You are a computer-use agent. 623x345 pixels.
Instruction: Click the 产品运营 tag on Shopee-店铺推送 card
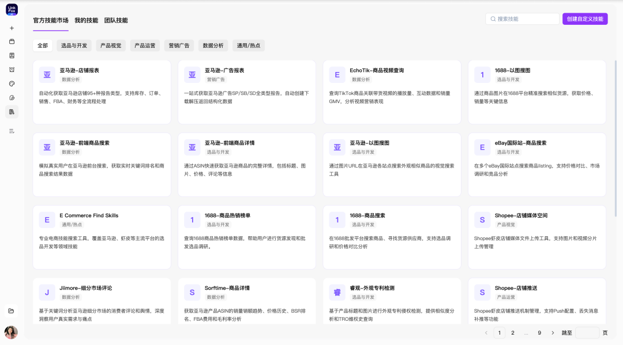506,297
